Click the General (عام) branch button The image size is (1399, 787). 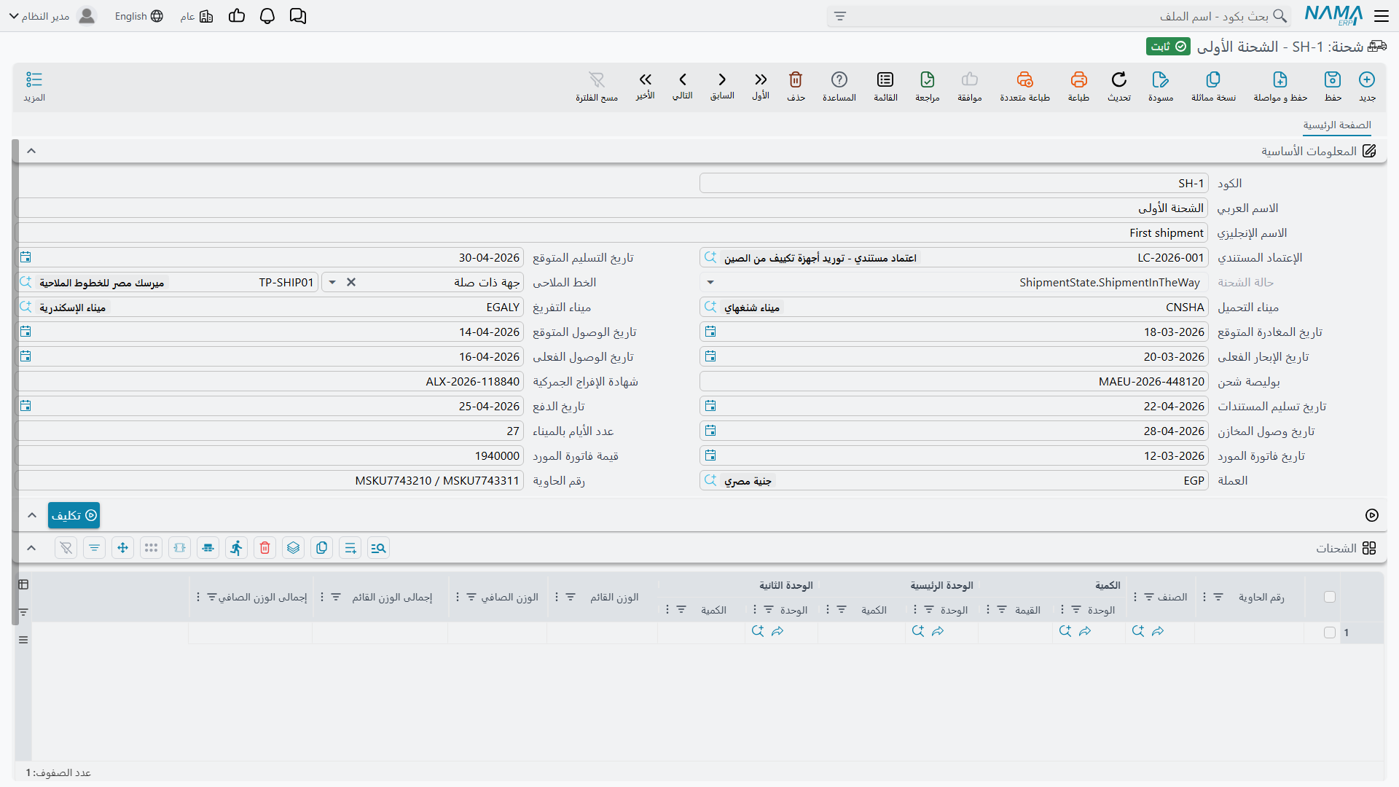click(x=197, y=16)
